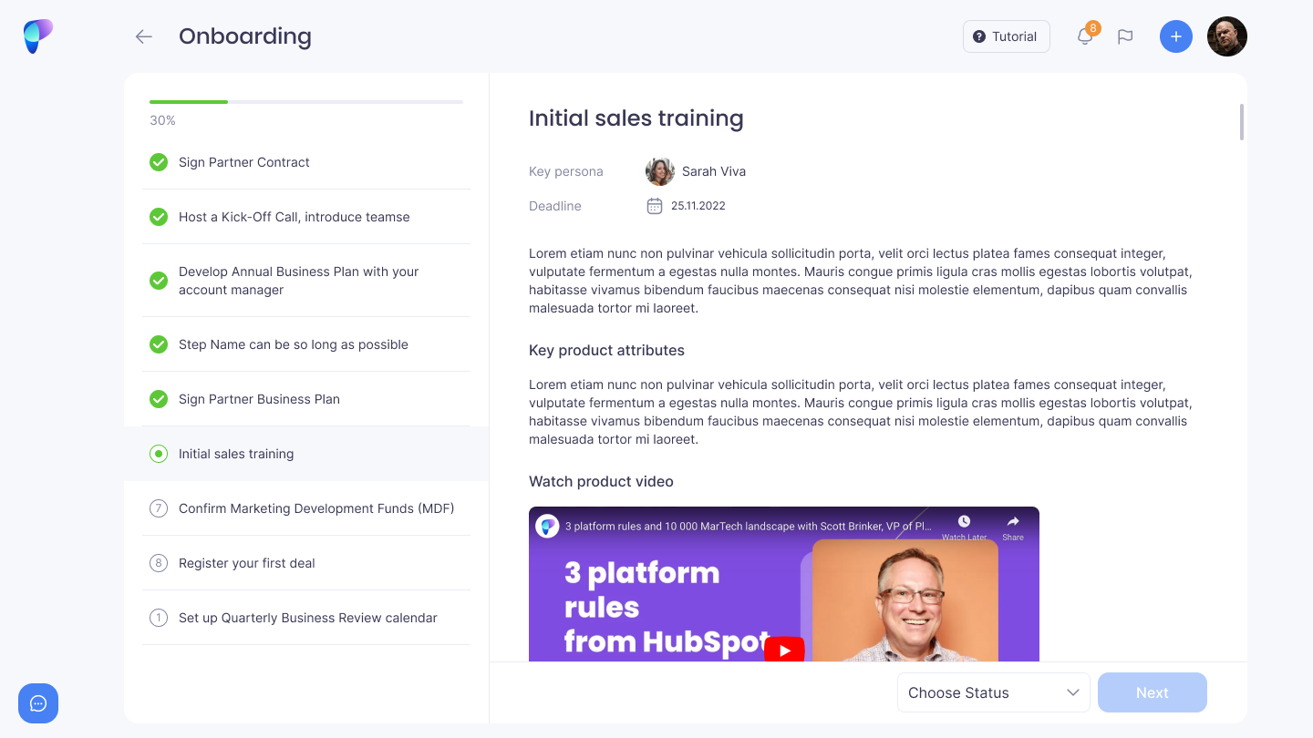Check off the Initial sales training step
This screenshot has width=1313, height=738.
[159, 454]
